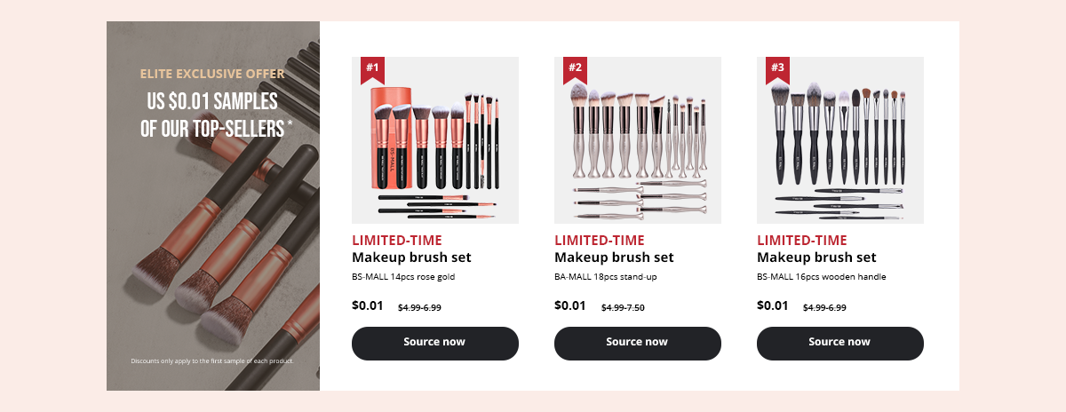Click the Elite Exclusive Offer banner heading
This screenshot has height=412, width=1066.
[x=212, y=74]
